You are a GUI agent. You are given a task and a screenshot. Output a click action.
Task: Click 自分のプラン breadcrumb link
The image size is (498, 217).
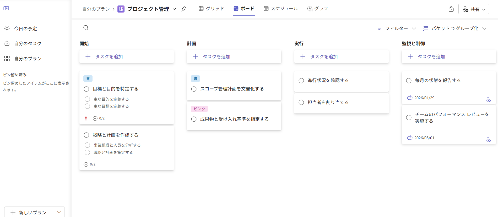[96, 9]
